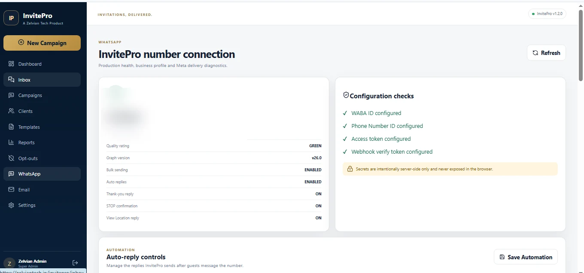Screen dimensions: 584x273
Task: Click the View Location reply ON value
Action: coord(319,218)
